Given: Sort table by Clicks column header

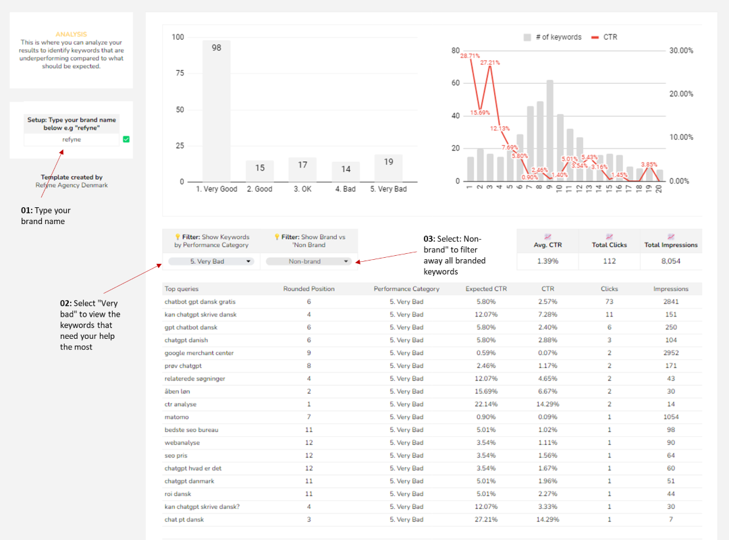Looking at the screenshot, I should (x=609, y=289).
